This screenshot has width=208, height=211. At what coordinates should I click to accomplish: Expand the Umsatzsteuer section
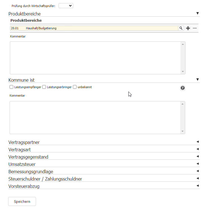(x=198, y=164)
